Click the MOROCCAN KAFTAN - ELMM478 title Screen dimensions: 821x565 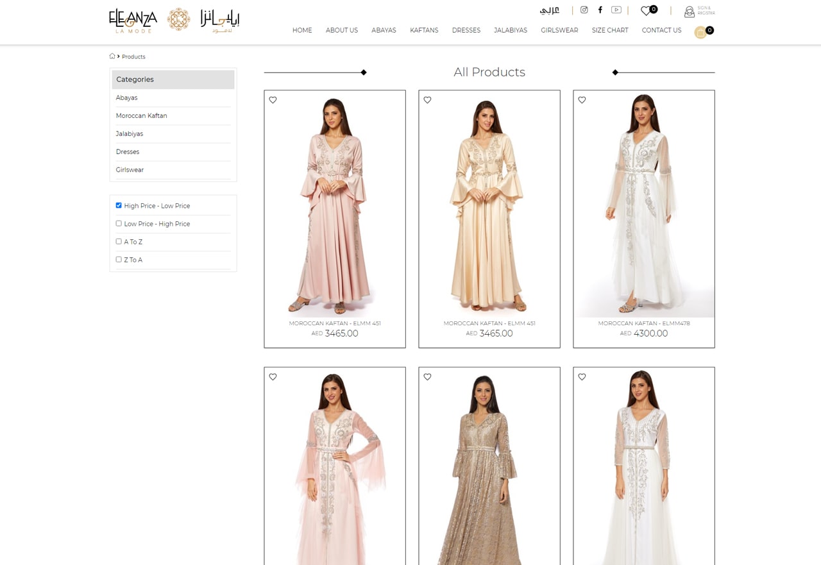point(644,323)
